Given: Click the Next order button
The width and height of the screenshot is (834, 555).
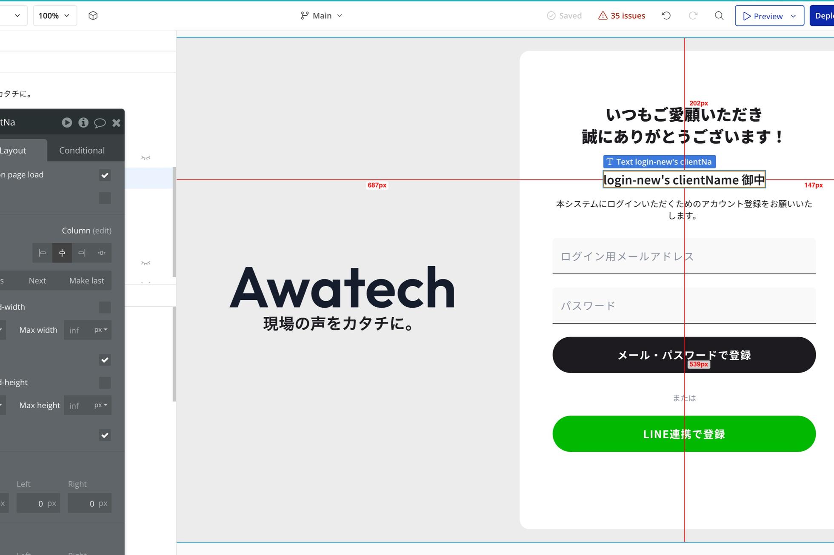Looking at the screenshot, I should 37,281.
